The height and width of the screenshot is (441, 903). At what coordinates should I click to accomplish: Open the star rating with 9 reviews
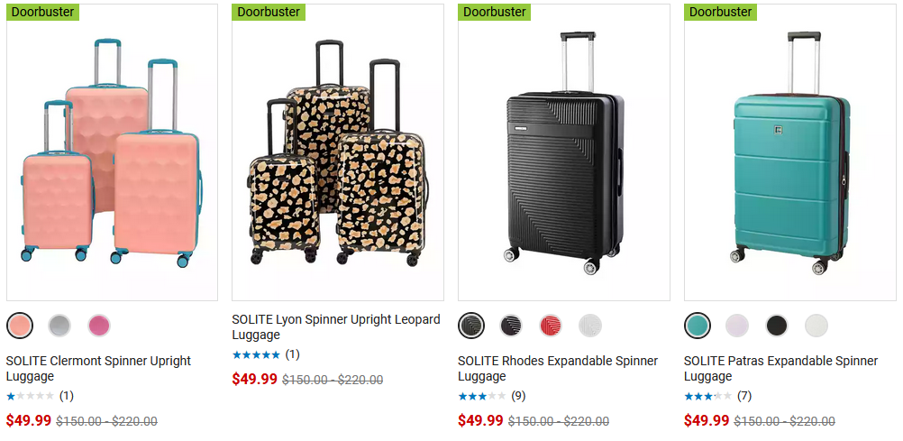(x=492, y=396)
